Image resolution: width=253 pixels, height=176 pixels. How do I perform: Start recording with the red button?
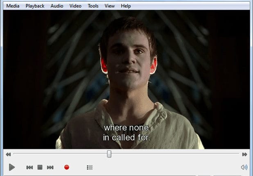pyautogui.click(x=66, y=167)
